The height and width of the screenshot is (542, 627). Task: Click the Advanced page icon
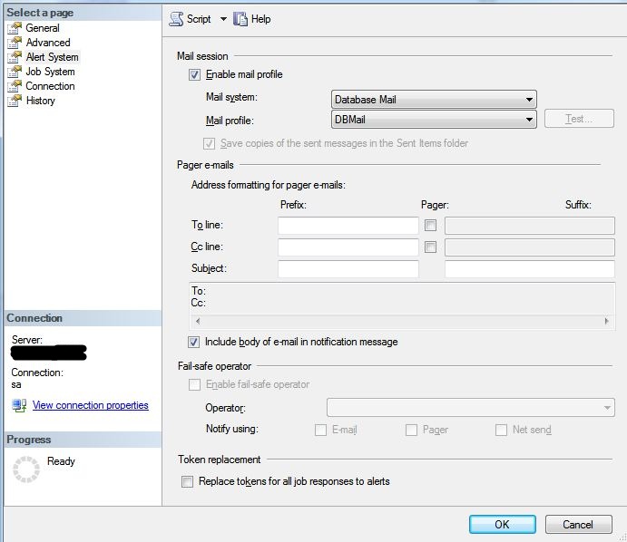(15, 43)
